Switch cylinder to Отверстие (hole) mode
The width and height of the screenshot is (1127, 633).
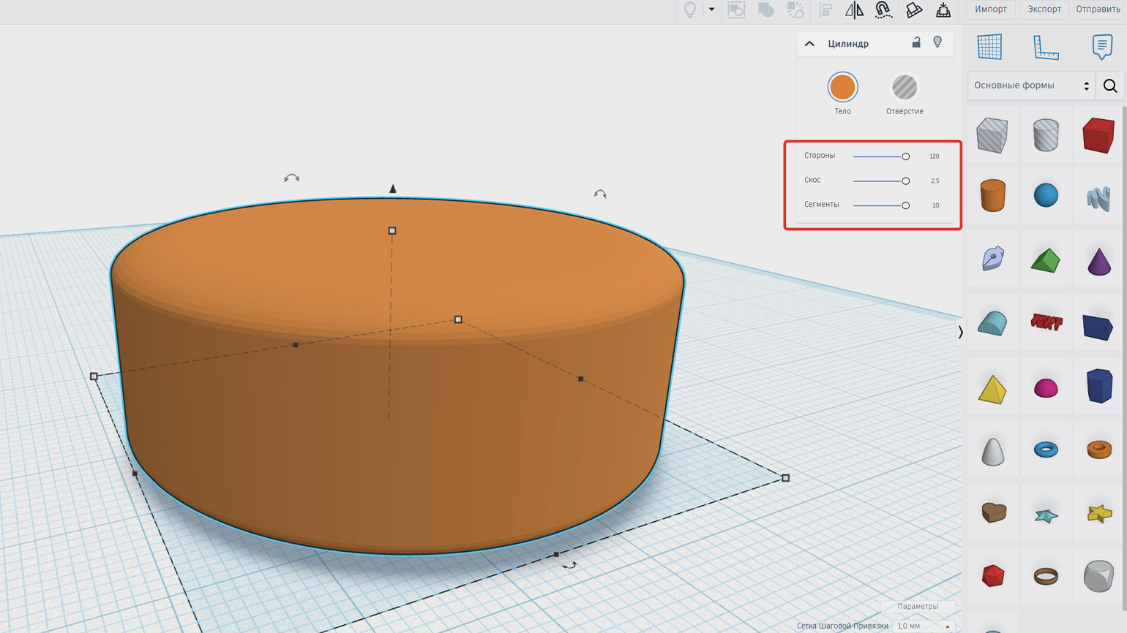point(905,87)
